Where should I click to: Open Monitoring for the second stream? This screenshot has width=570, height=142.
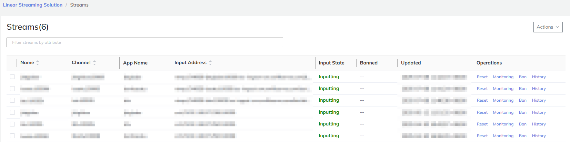coord(503,89)
